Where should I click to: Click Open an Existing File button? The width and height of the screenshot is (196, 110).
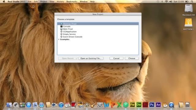(x=91, y=58)
